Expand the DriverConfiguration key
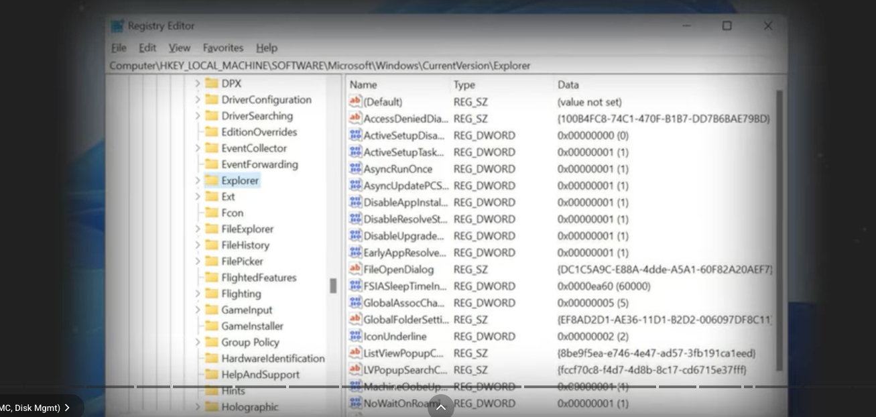 tap(197, 100)
